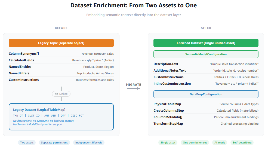This screenshot has height=150, width=268.
Task: Click the TransformStepMap label
Action: coord(168,124)
